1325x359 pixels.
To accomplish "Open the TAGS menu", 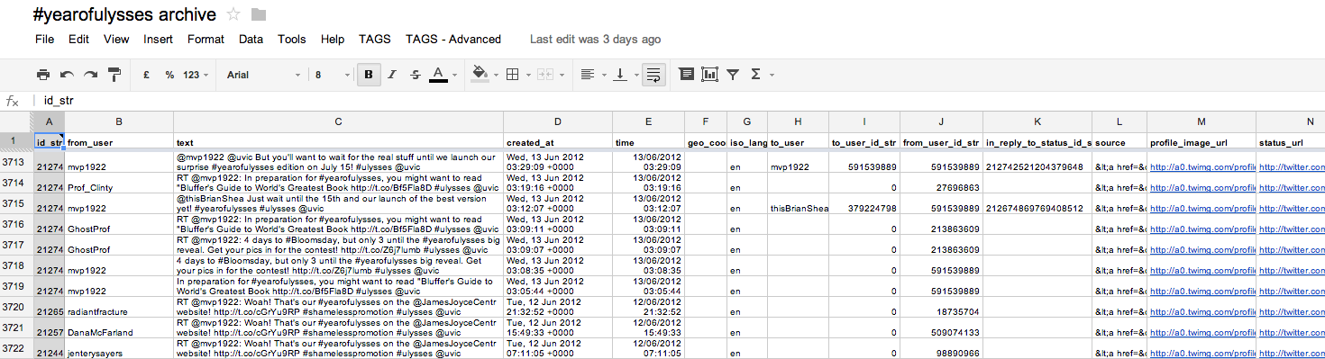I will click(x=374, y=39).
